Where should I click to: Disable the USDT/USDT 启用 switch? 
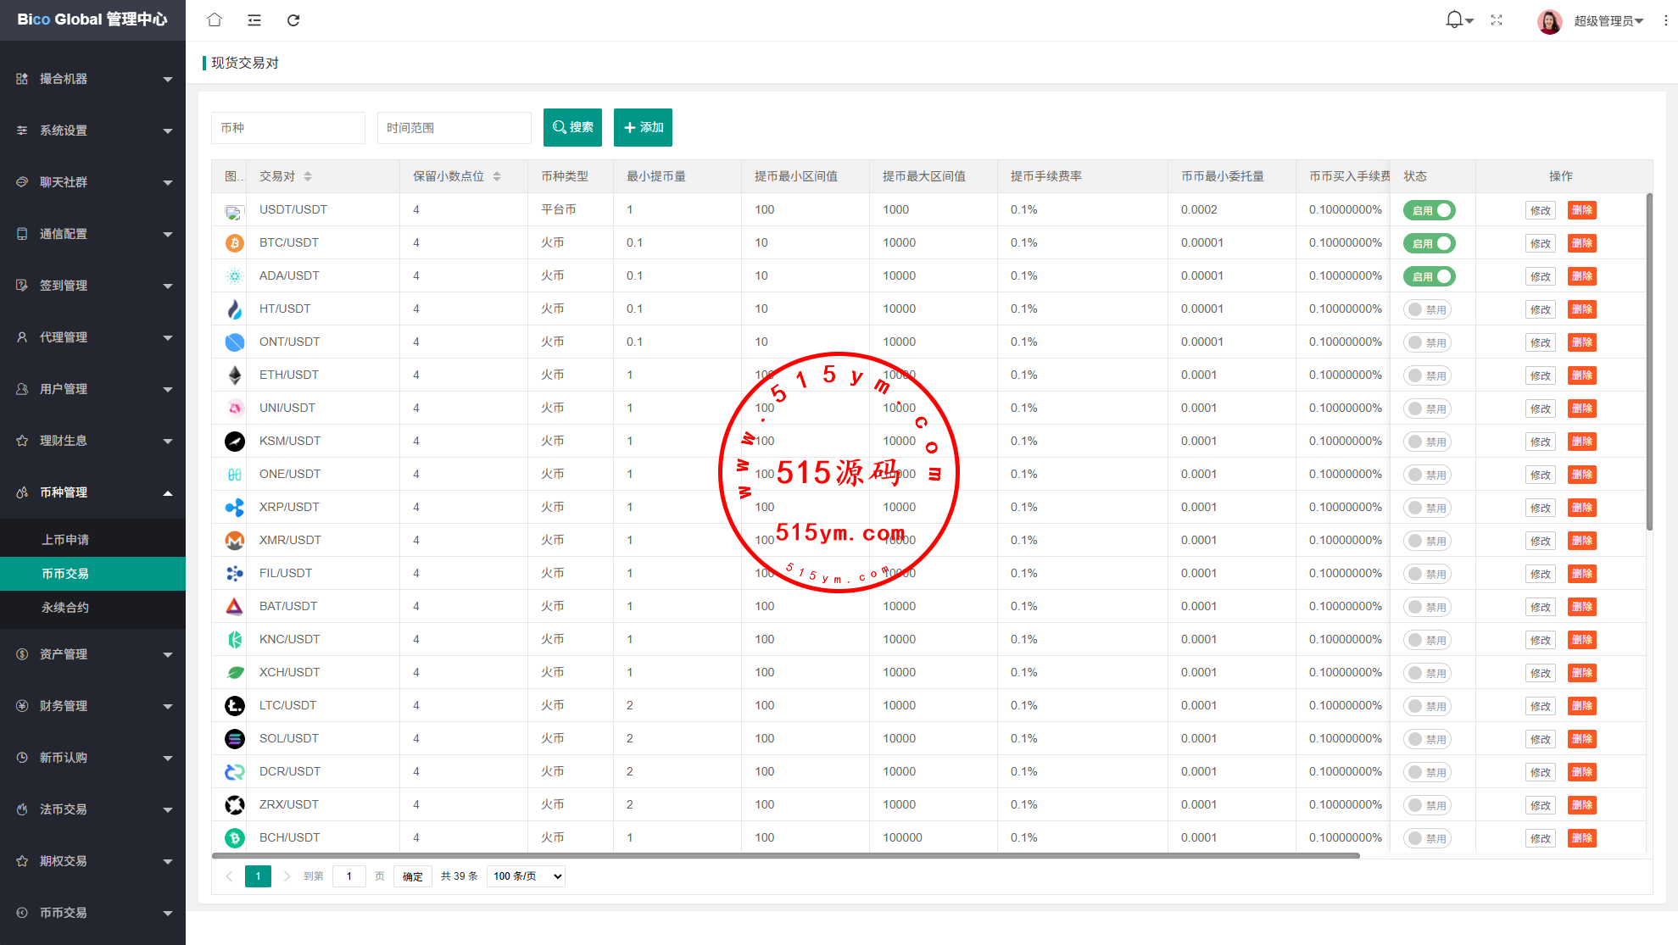point(1429,210)
